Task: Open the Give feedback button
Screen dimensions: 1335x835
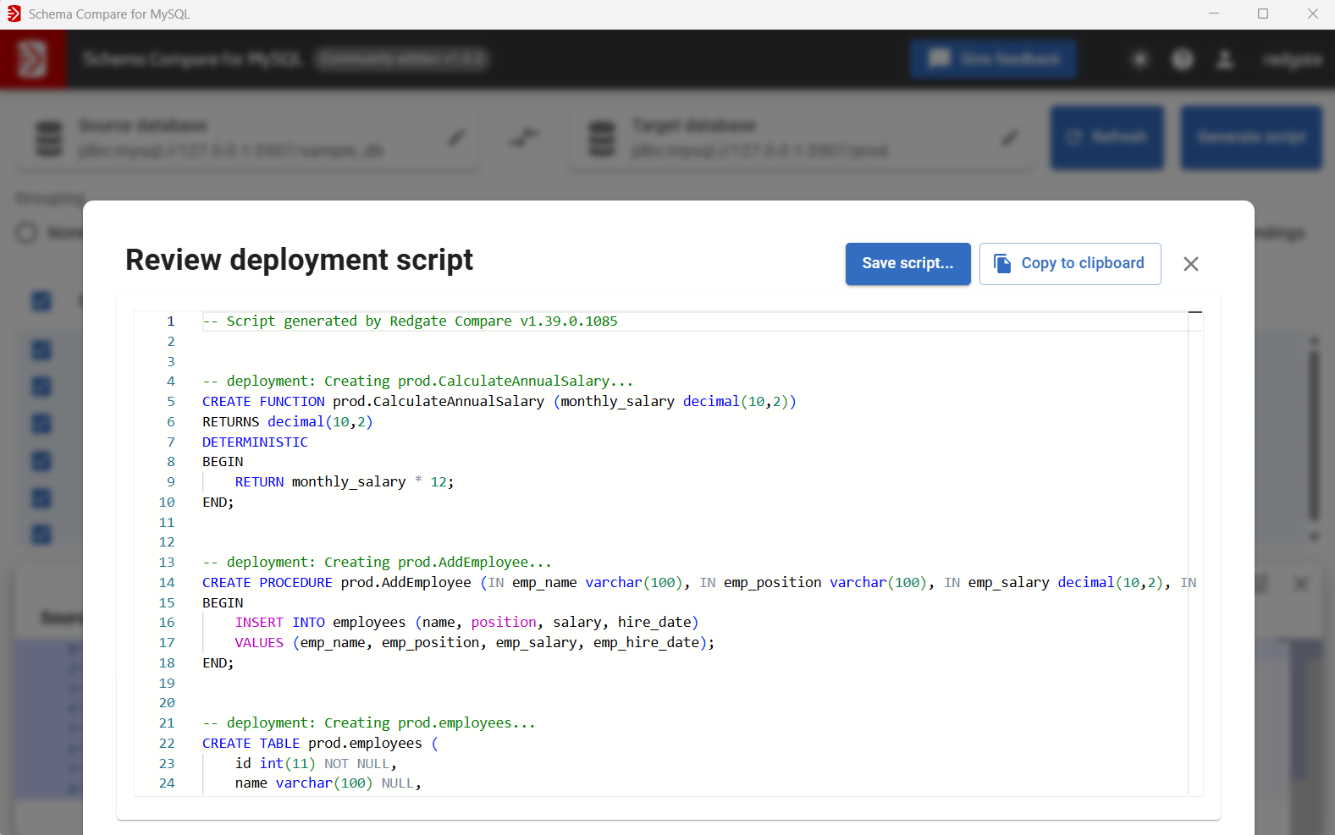Action: coord(993,59)
